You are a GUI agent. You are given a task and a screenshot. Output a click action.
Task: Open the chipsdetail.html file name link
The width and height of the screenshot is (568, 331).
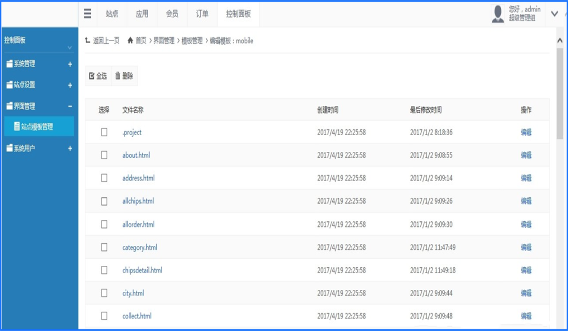(x=142, y=270)
